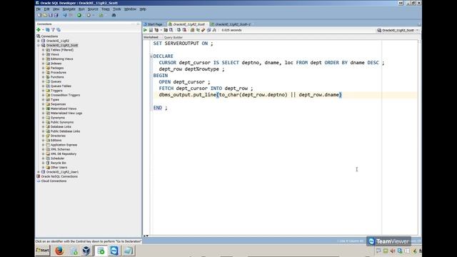Switch to the Start Page tab
Image resolution: width=457 pixels, height=257 pixels.
(x=154, y=24)
